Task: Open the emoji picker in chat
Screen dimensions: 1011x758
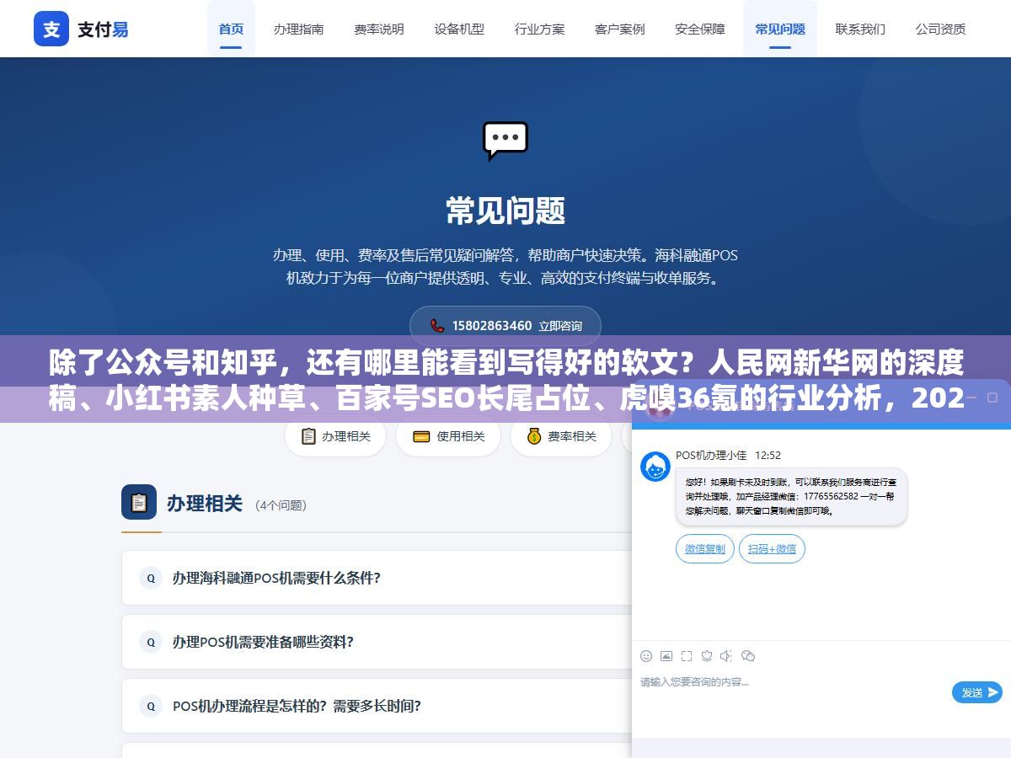Action: coord(646,656)
